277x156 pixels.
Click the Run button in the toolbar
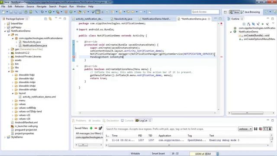point(50,12)
